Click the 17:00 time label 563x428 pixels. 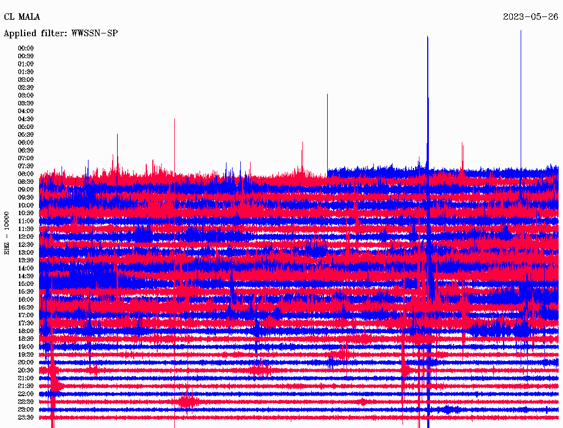26,316
